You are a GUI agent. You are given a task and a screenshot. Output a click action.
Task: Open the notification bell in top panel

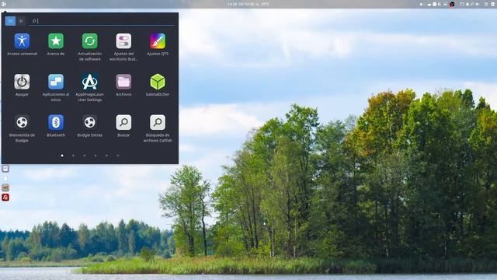(467, 4)
